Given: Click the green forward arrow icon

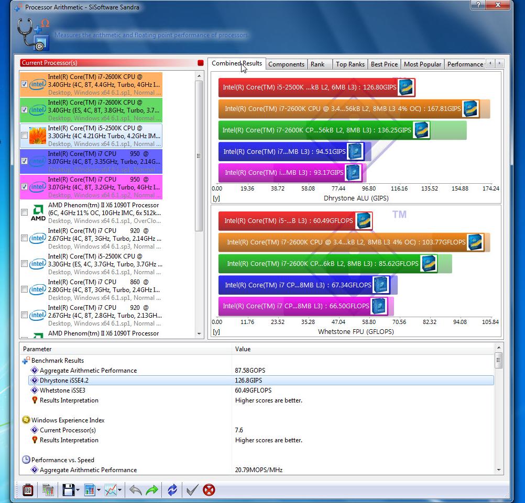Looking at the screenshot, I should point(152,490).
